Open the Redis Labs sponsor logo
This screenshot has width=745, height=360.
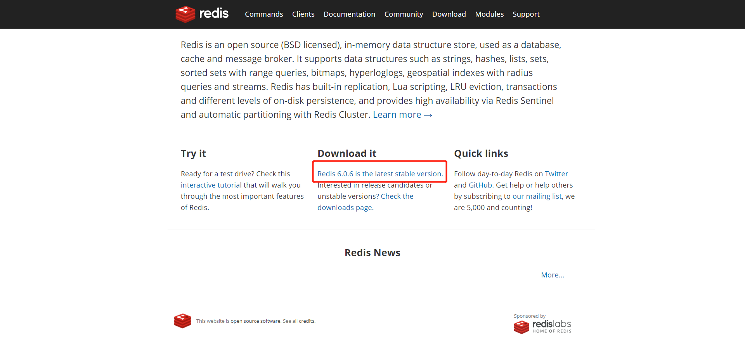[x=542, y=326]
